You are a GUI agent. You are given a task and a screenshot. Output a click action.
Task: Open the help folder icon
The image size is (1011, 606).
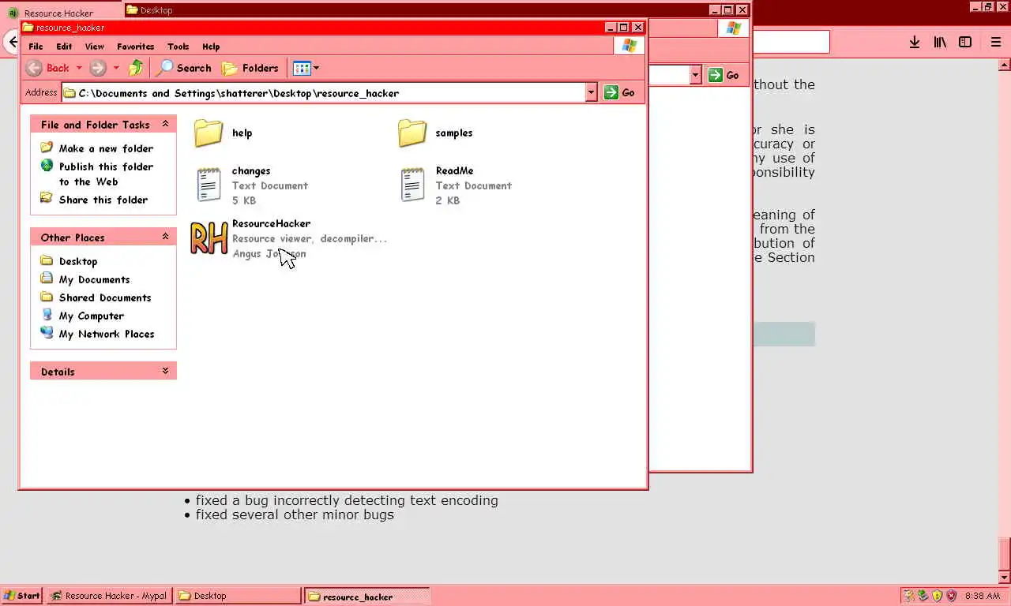point(209,133)
